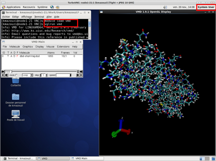Enable the zoom checkbox in VMD Main
This screenshot has width=216, height=161.
coord(16,75)
